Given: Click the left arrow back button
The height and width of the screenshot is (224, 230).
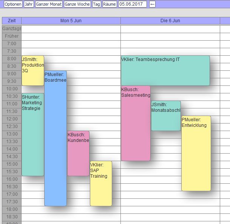Looking at the screenshot, I should [152, 4].
